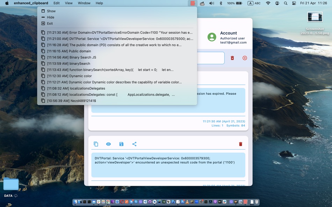View the DVTPortal card with eye icon
Image resolution: width=332 pixels, height=207 pixels.
(x=108, y=144)
